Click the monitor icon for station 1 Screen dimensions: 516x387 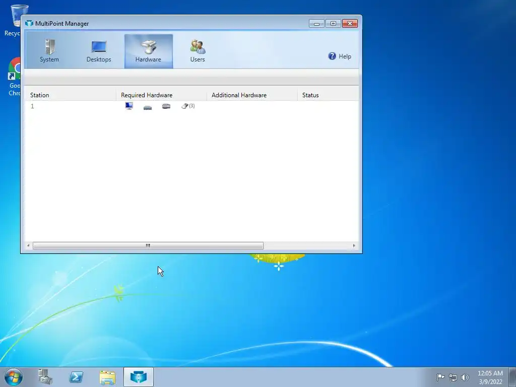(129, 106)
